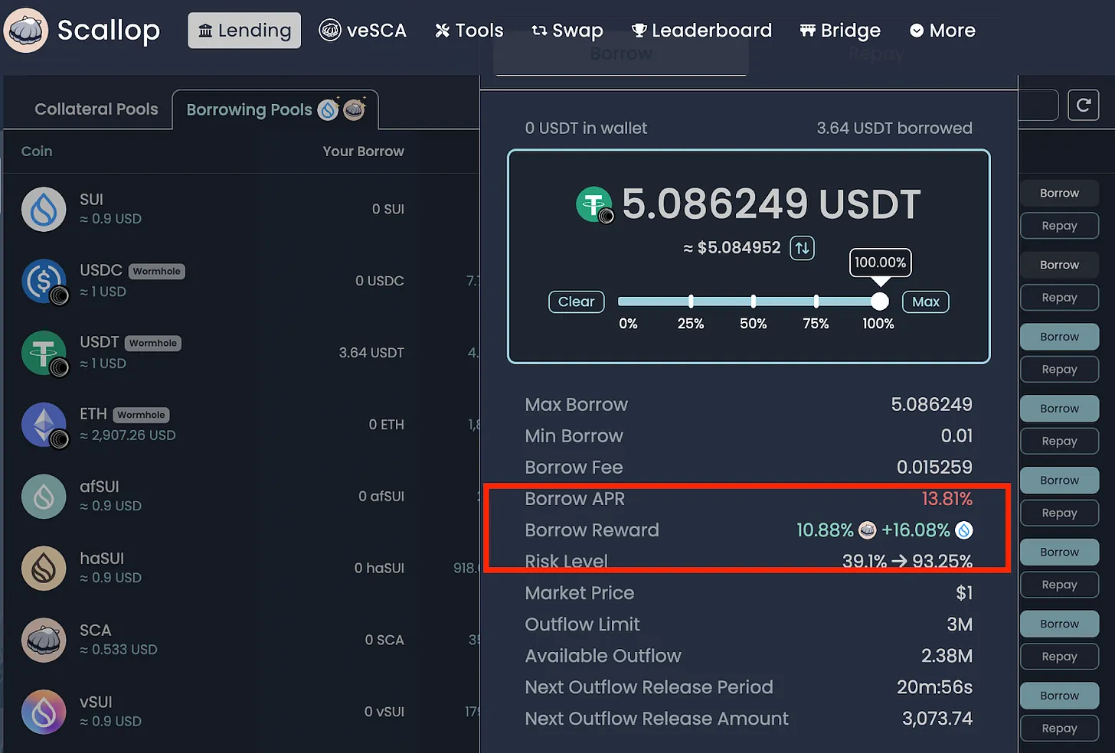
Task: Open the veSCA page
Action: [362, 31]
